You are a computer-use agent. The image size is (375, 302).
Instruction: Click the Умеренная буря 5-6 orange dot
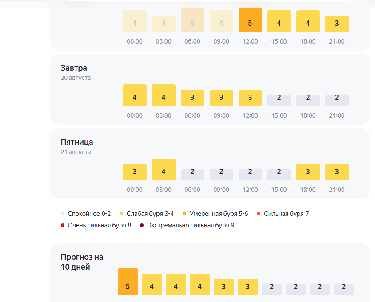coord(184,214)
